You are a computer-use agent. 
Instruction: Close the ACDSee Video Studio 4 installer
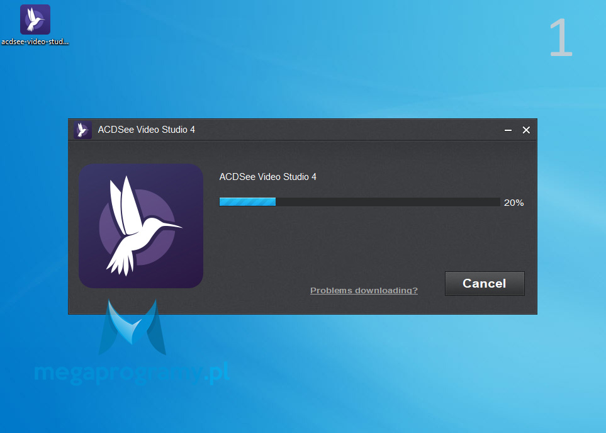tap(526, 130)
